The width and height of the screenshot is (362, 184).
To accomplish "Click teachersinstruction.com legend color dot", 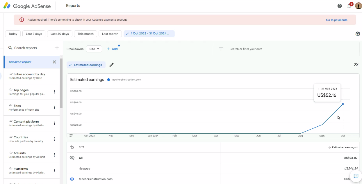I will point(109,79).
